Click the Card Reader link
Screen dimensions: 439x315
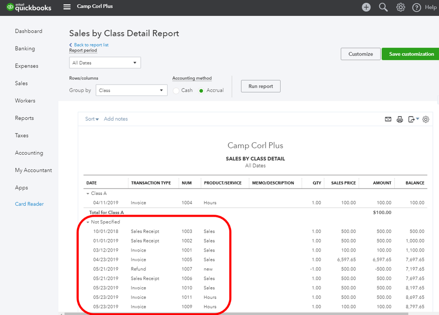click(x=29, y=204)
